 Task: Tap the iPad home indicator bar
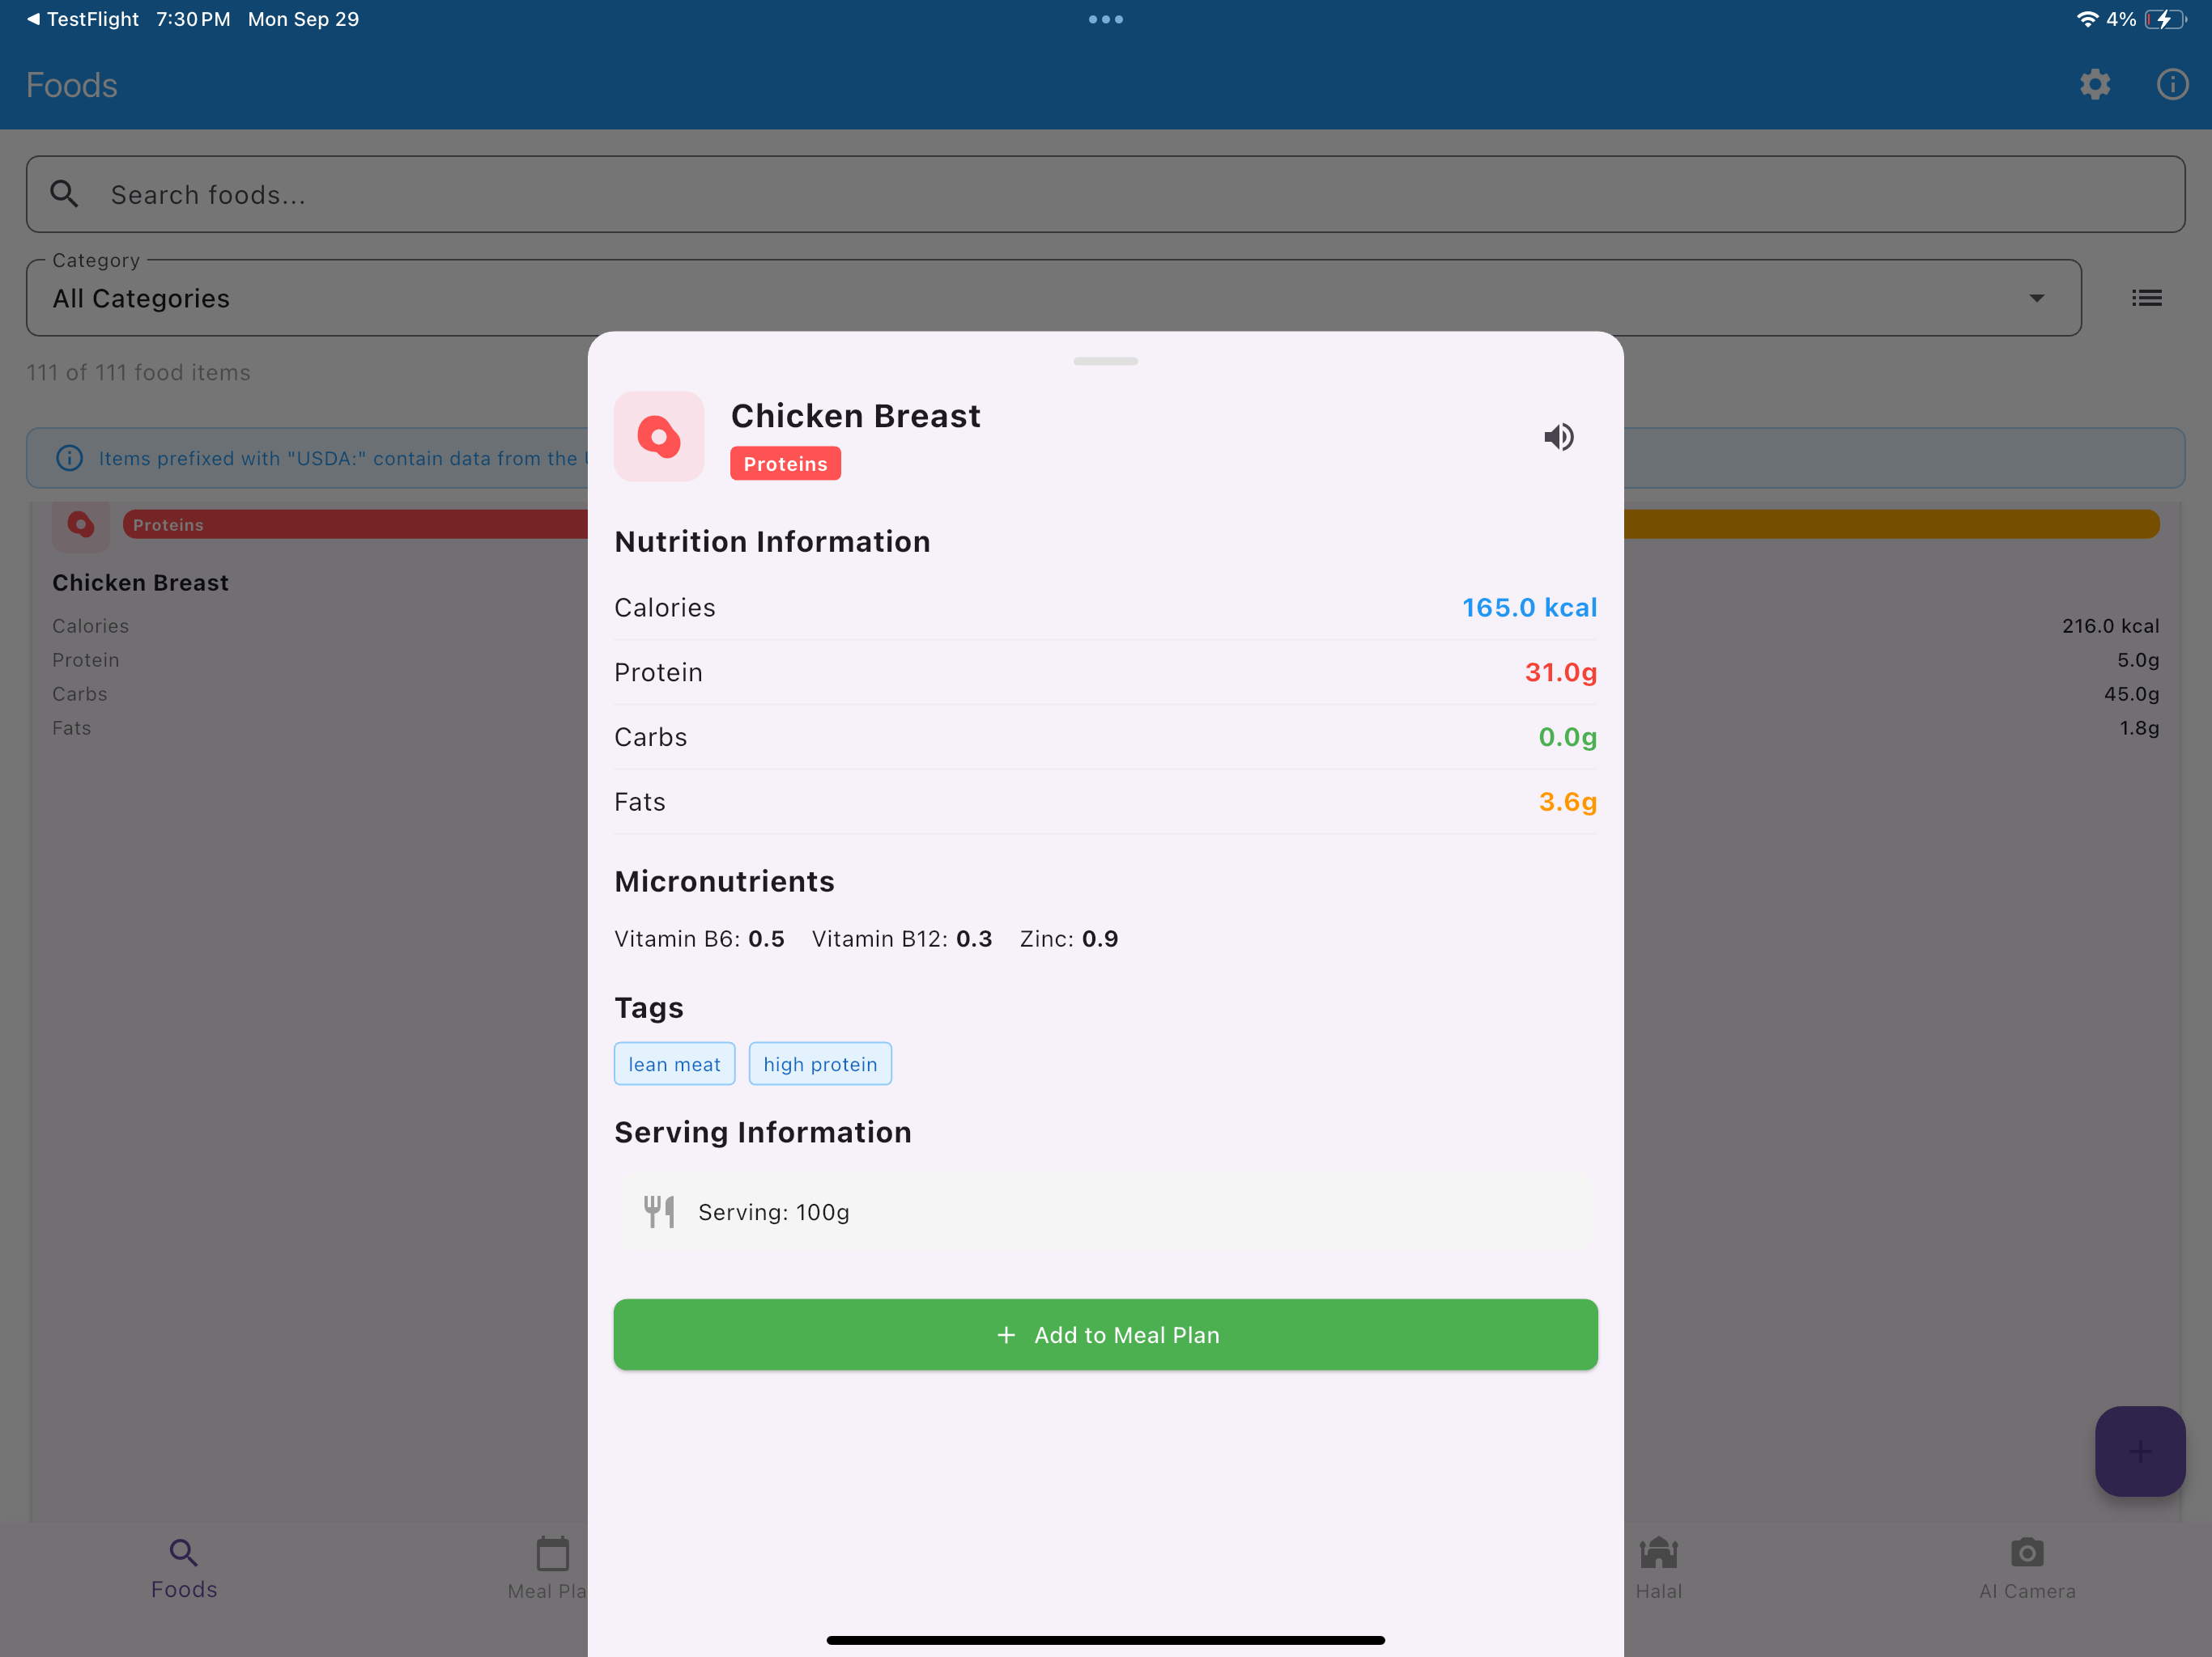1105,1640
